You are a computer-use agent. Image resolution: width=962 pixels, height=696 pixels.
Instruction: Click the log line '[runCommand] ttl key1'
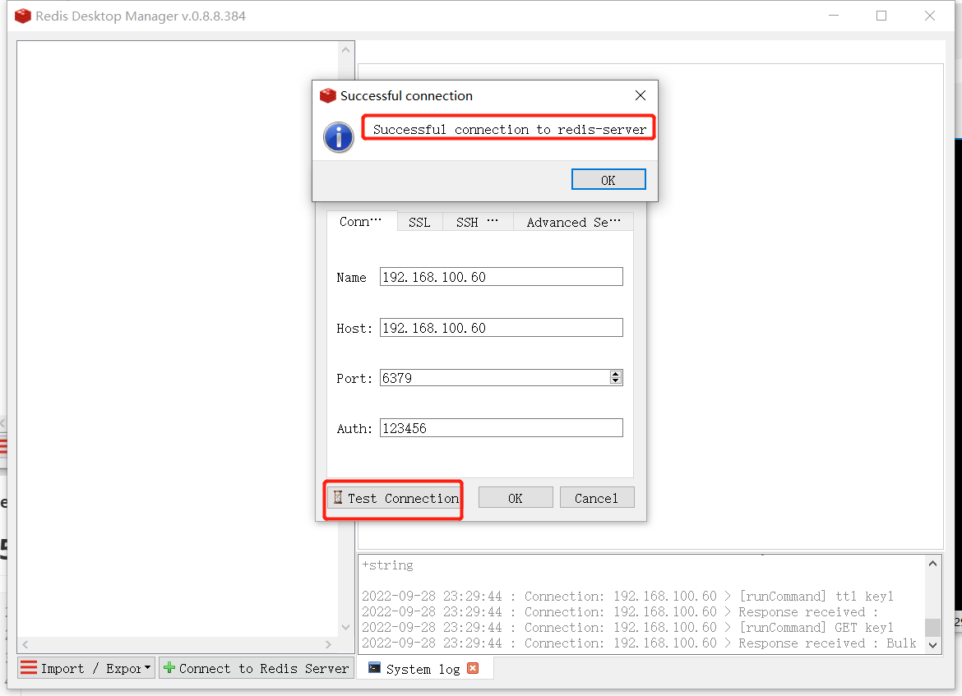tap(627, 596)
